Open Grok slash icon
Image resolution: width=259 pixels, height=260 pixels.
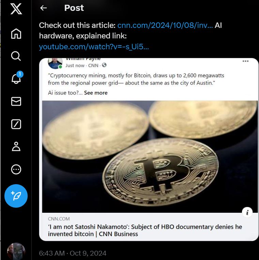coord(16,124)
